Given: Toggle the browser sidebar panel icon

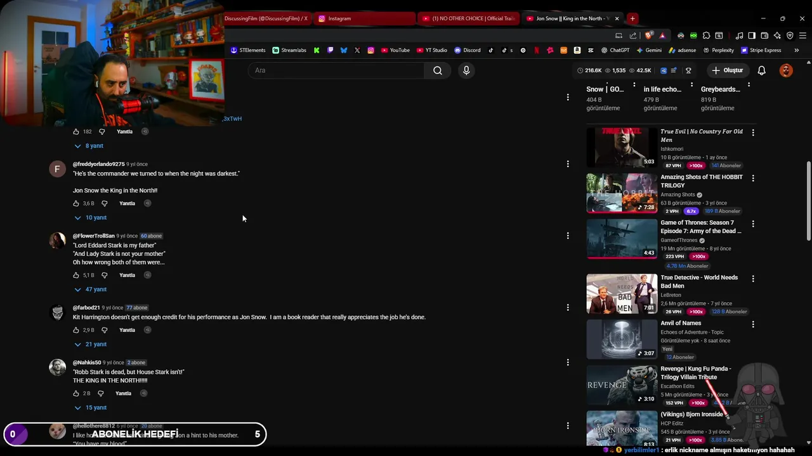Looking at the screenshot, I should [x=752, y=35].
